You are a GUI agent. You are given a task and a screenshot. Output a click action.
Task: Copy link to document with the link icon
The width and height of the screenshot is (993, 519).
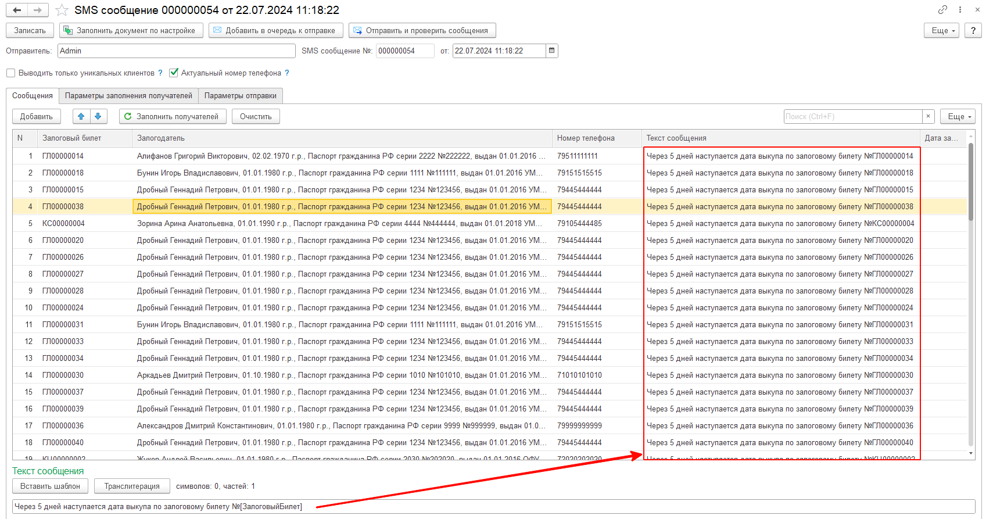pyautogui.click(x=942, y=10)
